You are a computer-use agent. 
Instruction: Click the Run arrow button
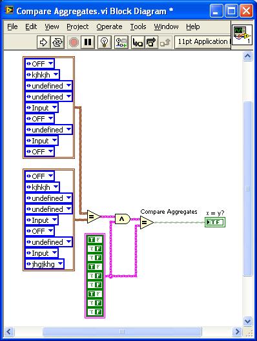coord(43,42)
